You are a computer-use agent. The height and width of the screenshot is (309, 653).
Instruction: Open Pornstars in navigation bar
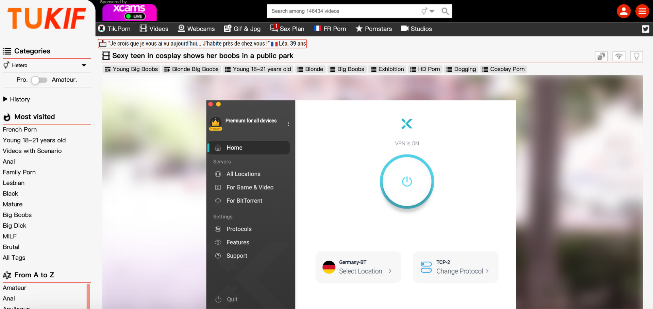click(x=373, y=29)
